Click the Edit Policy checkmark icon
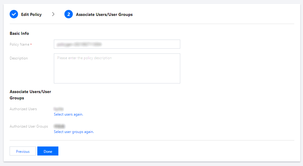The width and height of the screenshot is (303, 166). point(14,14)
